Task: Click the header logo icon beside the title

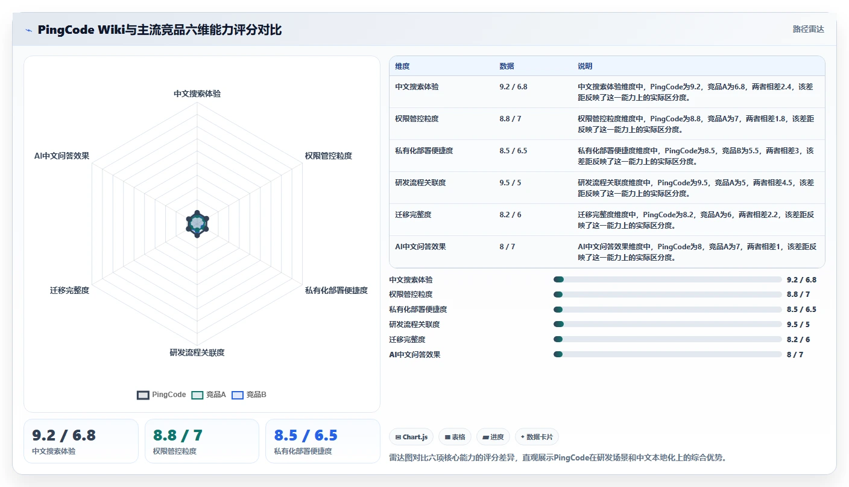Action: coord(28,30)
